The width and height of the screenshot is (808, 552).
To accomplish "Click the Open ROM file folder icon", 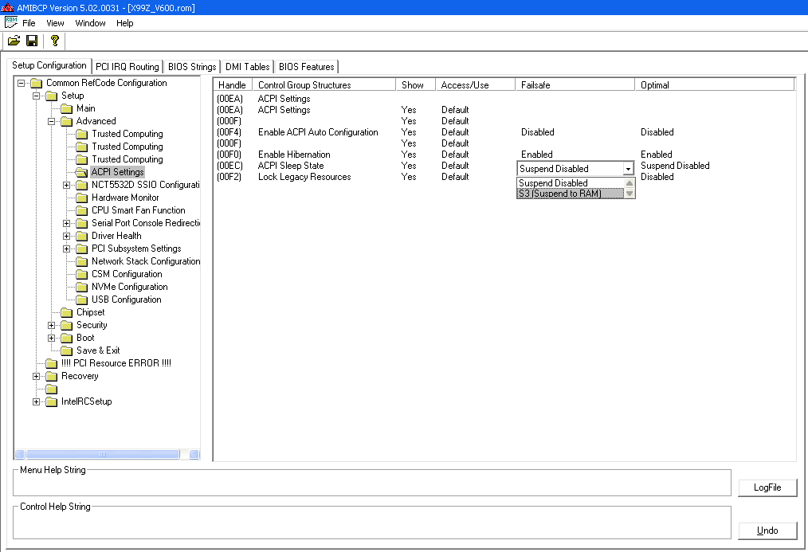I will (14, 40).
